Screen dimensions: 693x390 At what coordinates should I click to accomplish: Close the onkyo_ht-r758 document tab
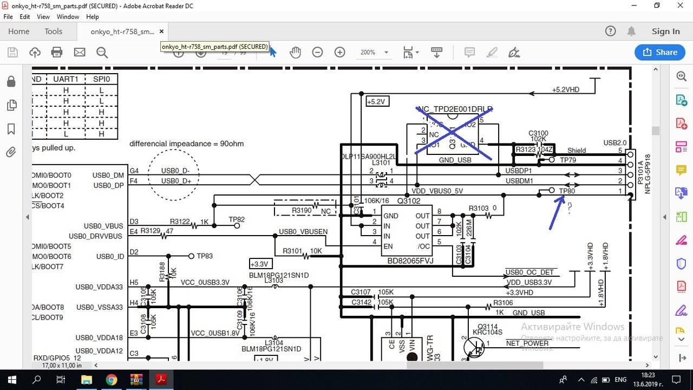(x=161, y=31)
